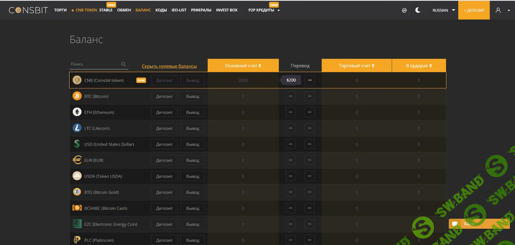Click the USDA token icon
Screen dimensions: 515x245
pyautogui.click(x=77, y=176)
